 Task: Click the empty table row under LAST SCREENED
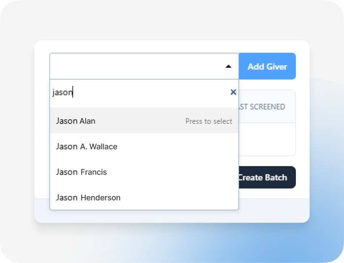267,139
